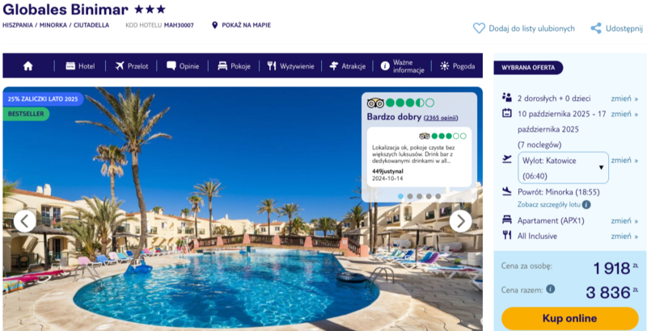Image resolution: width=647 pixels, height=331 pixels.
Task: Click the home icon in navigation bar
Action: 28,66
